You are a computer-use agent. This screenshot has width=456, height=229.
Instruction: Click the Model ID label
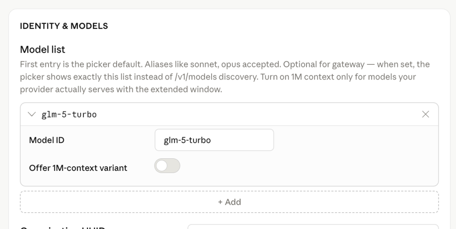47,140
